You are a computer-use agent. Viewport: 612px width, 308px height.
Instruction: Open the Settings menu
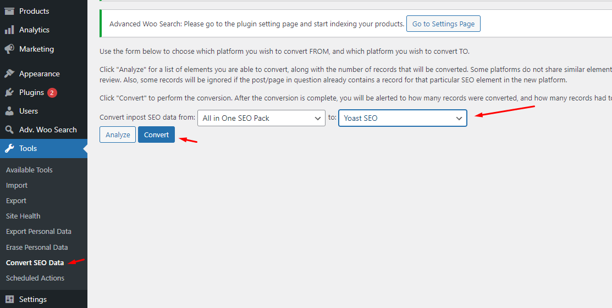point(44,299)
